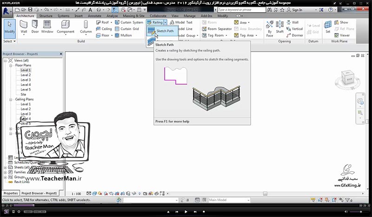Screen dimensions: 372x217
Task: Open the Manage ribbon tab
Action: (x=190, y=16)
